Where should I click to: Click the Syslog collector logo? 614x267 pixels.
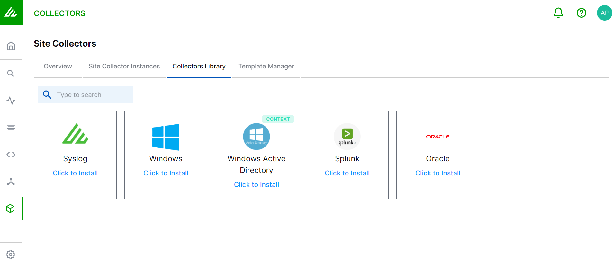[x=75, y=134]
